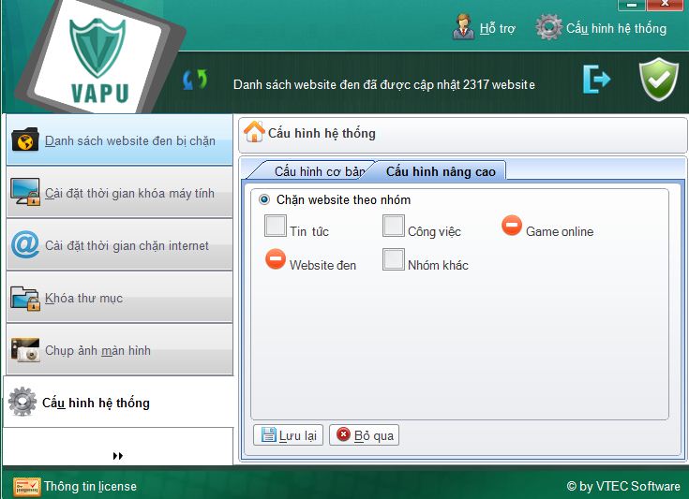Toggle the Game online blocked mark
The width and height of the screenshot is (689, 499).
pyautogui.click(x=512, y=226)
